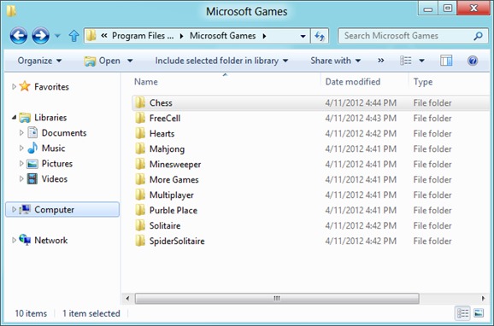This screenshot has height=326, width=494.
Task: Select Favorites in the navigation pane
Action: (x=51, y=87)
